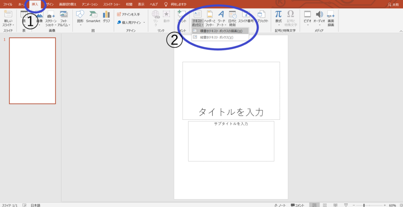Switch to the 表示 tab
Screen dimensions: 403x207
point(141,4)
